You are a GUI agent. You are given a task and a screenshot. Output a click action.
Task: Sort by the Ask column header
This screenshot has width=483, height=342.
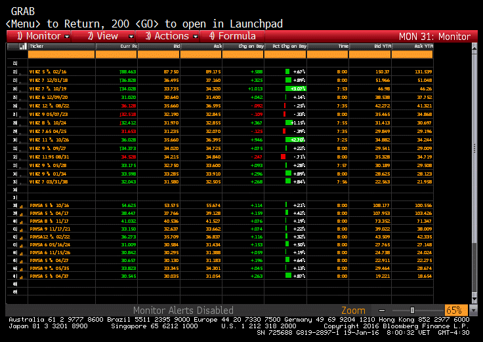click(201, 47)
